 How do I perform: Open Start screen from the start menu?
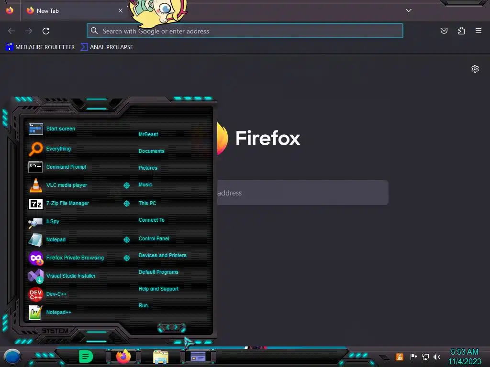pyautogui.click(x=52, y=129)
